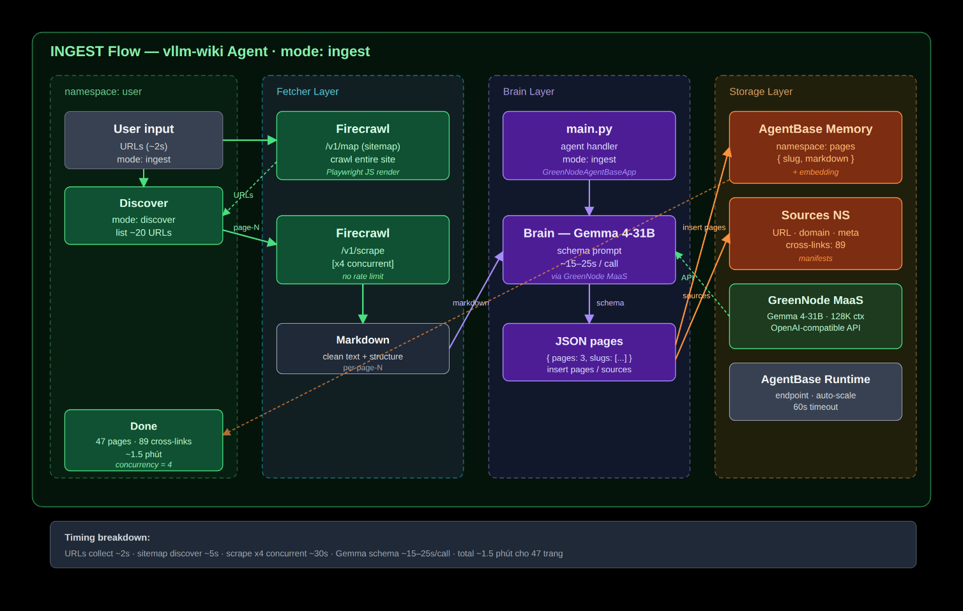The height and width of the screenshot is (611, 963).
Task: Select the Sources NS node
Action: point(815,234)
